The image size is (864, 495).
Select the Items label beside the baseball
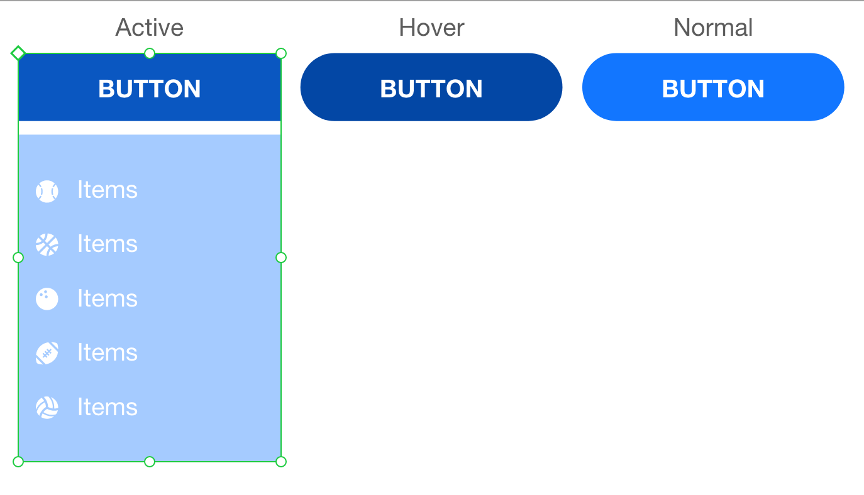[x=108, y=190]
